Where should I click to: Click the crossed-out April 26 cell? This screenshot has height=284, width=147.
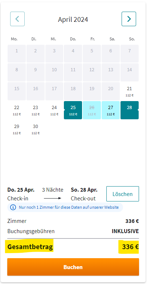[92, 110]
